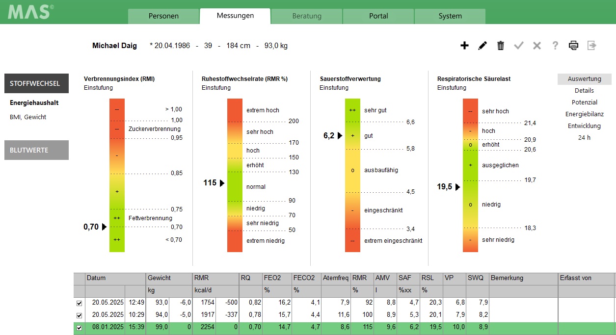Switch to the Personen tab
616x335 pixels.
point(163,16)
